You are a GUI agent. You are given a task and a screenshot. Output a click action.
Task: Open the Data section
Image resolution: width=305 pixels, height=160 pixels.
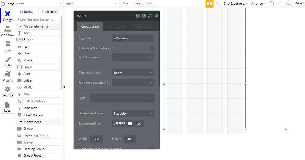8,46
